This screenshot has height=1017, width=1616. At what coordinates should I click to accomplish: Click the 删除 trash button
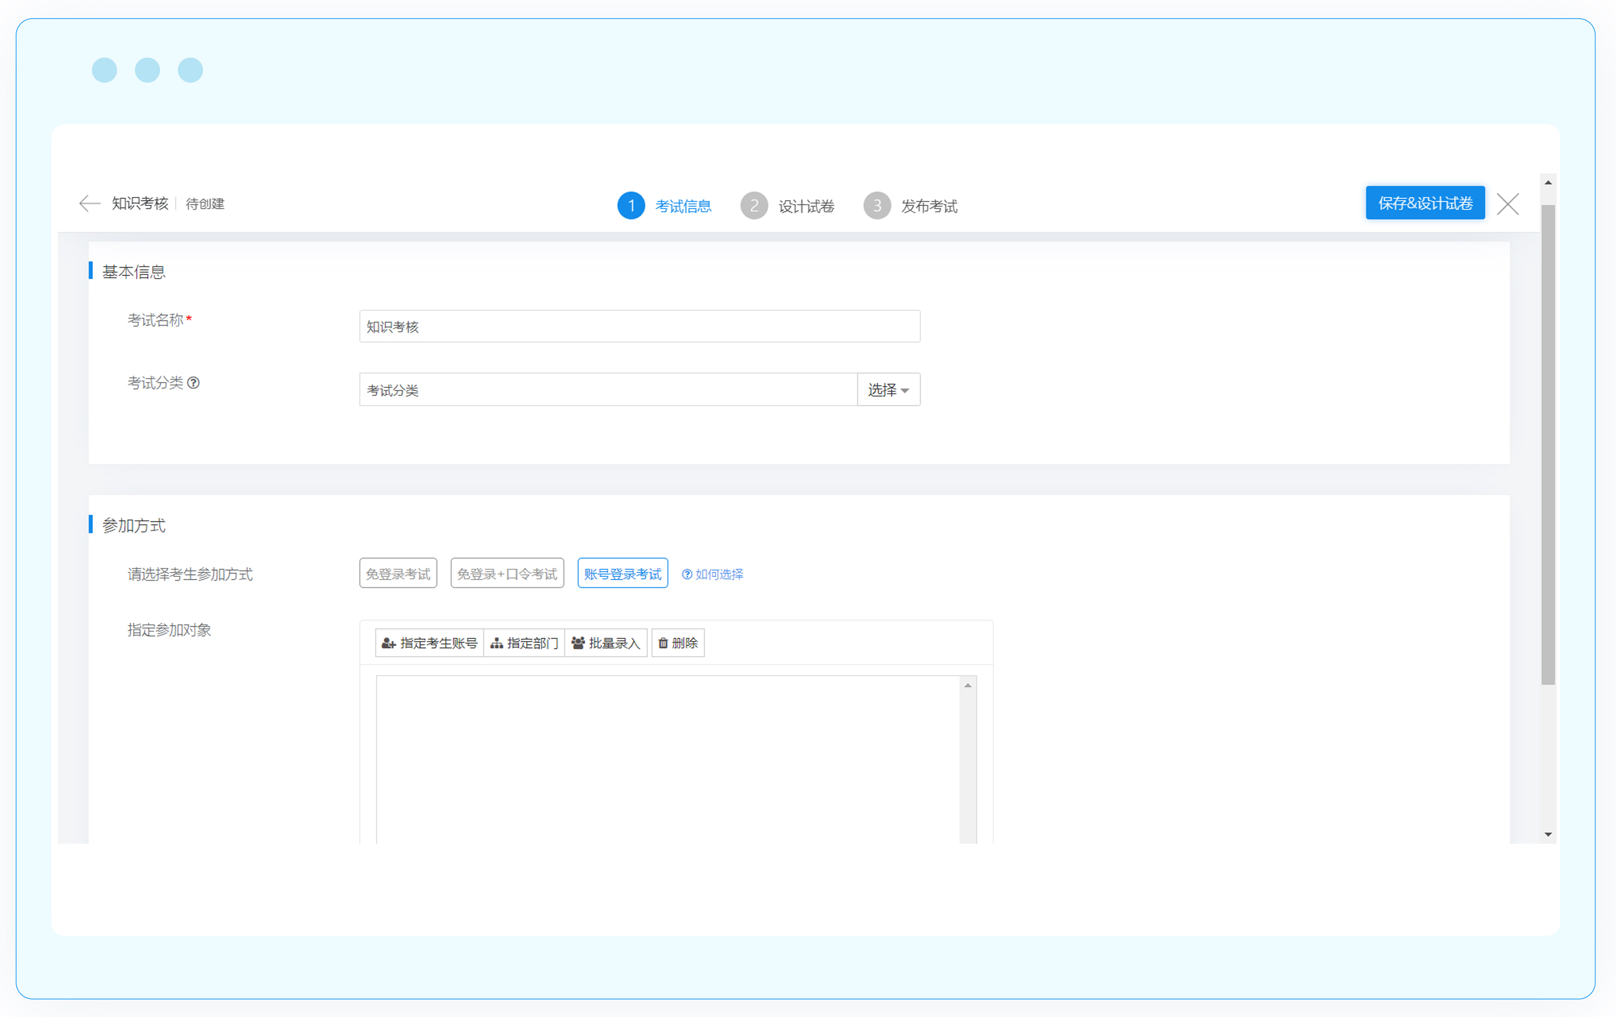pos(678,643)
